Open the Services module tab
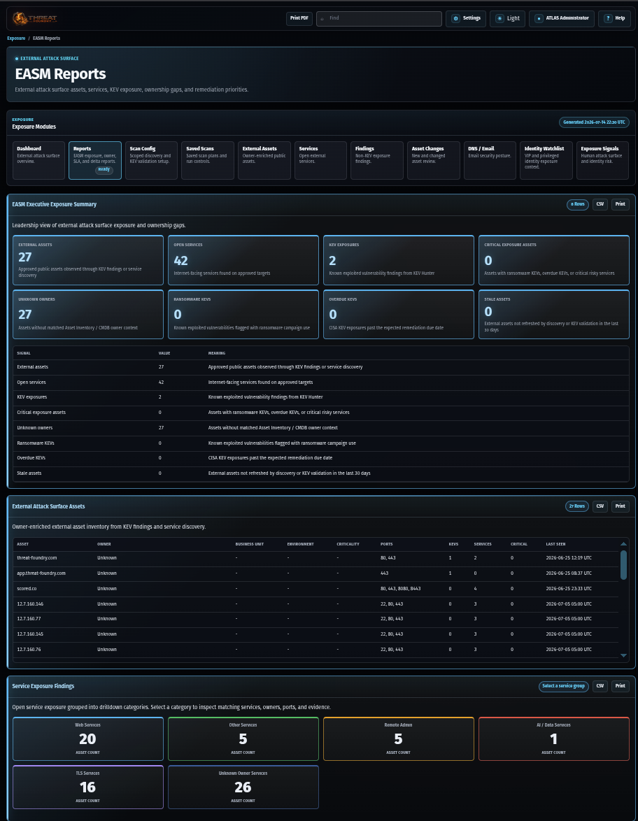This screenshot has width=638, height=821. [320, 160]
